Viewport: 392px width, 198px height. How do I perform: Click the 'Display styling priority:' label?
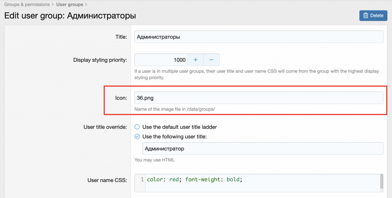click(x=100, y=60)
